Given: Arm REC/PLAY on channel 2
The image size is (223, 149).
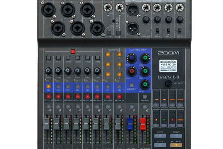Looking at the screenshot, I should tap(58, 96).
